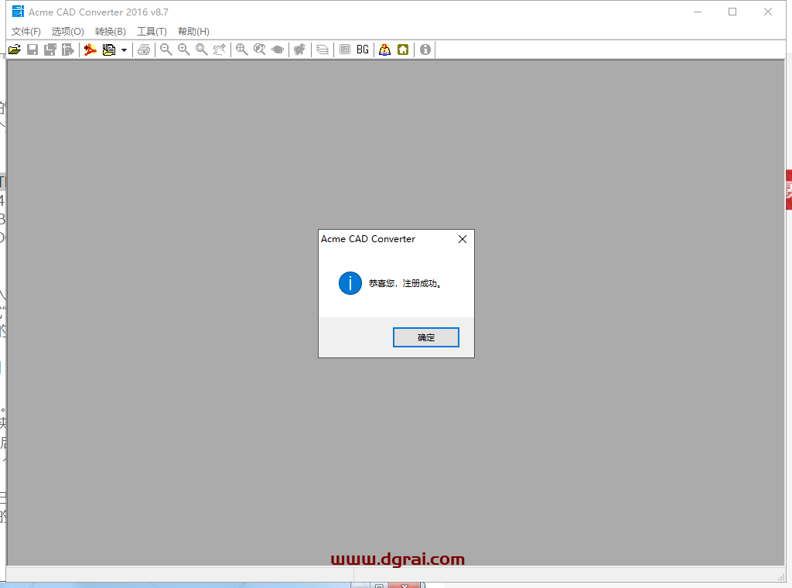Click the Open file folder icon
This screenshot has height=588, width=792.
tap(15, 50)
